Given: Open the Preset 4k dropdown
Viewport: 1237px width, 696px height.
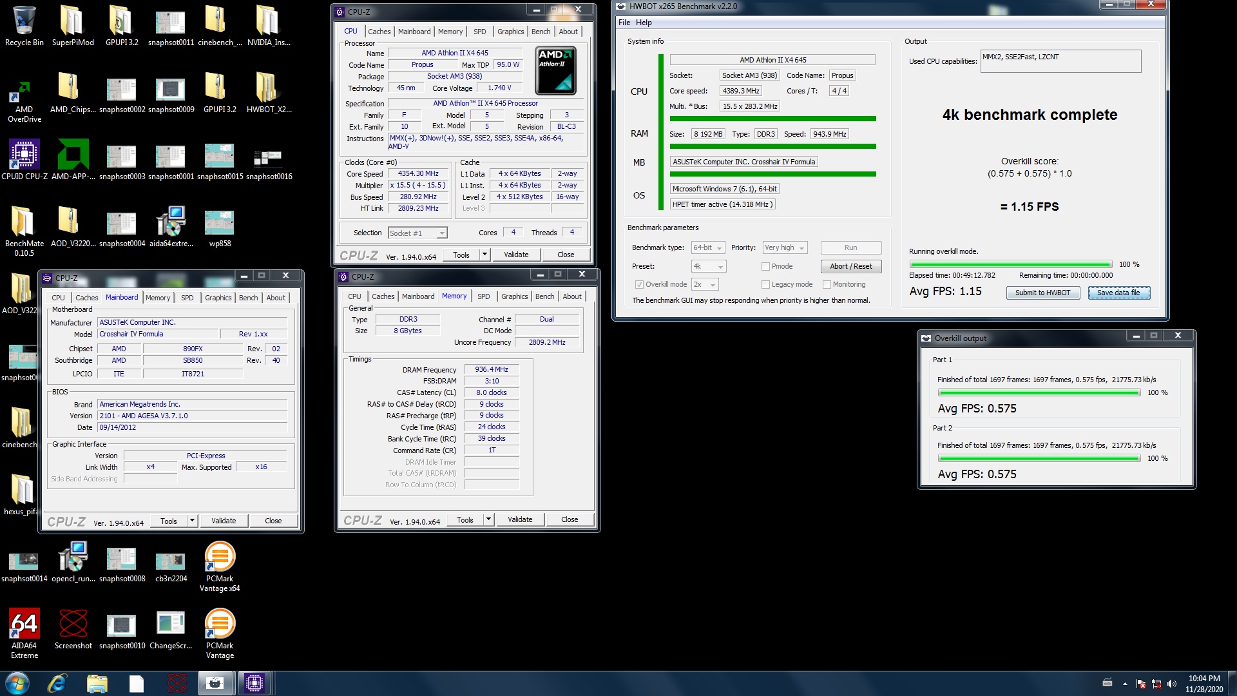Looking at the screenshot, I should (x=709, y=266).
